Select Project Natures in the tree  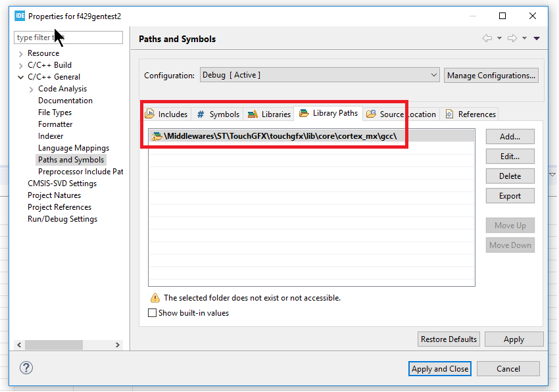tap(54, 195)
